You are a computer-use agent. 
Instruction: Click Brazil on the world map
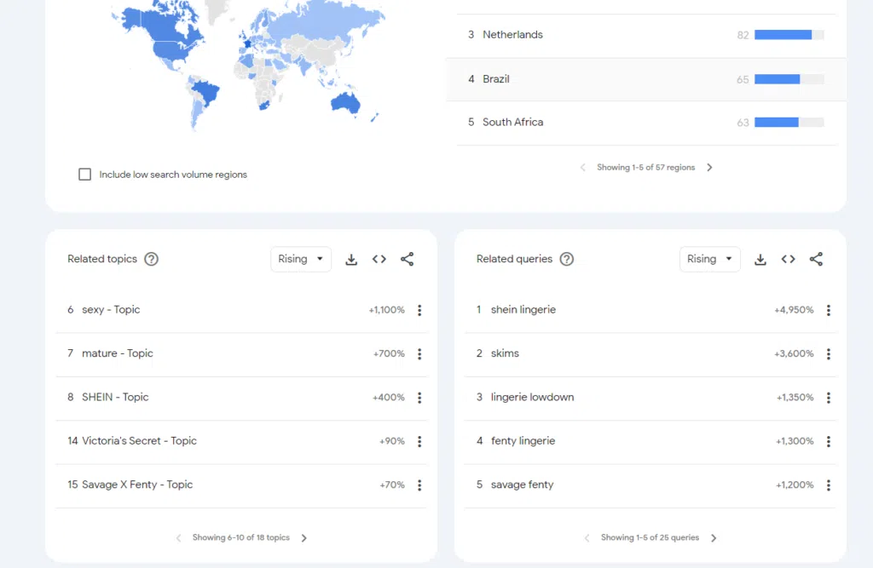click(206, 92)
